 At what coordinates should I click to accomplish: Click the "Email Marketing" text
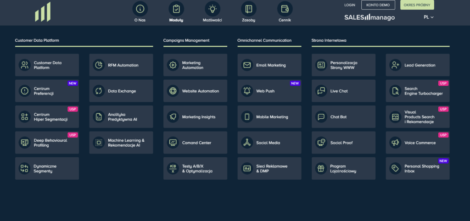(271, 65)
